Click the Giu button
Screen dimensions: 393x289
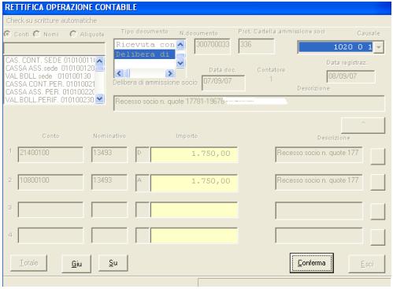pyautogui.click(x=76, y=263)
